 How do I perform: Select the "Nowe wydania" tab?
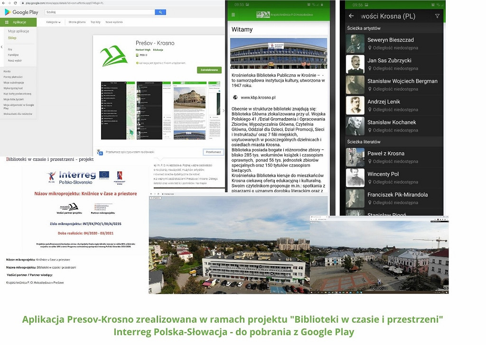114,22
